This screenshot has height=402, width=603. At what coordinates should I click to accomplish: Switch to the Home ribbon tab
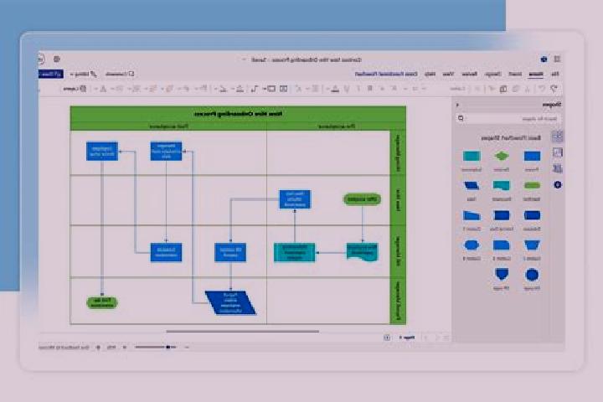536,74
